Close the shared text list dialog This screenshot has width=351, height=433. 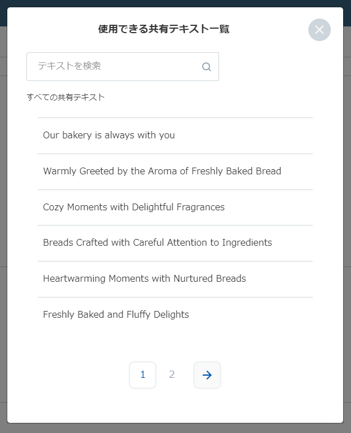pyautogui.click(x=319, y=30)
